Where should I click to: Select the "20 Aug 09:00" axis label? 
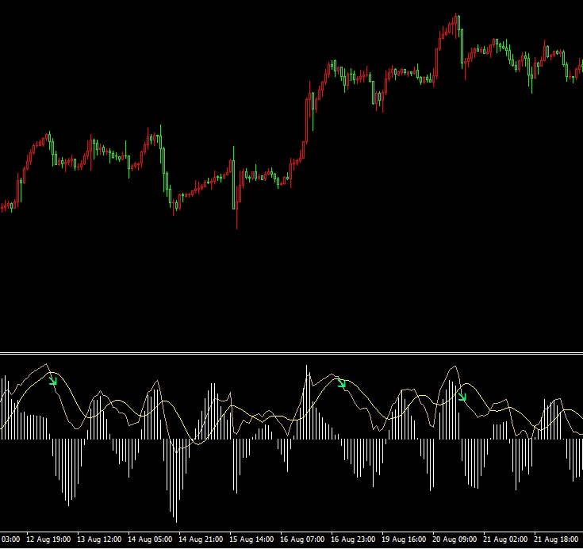tap(455, 539)
